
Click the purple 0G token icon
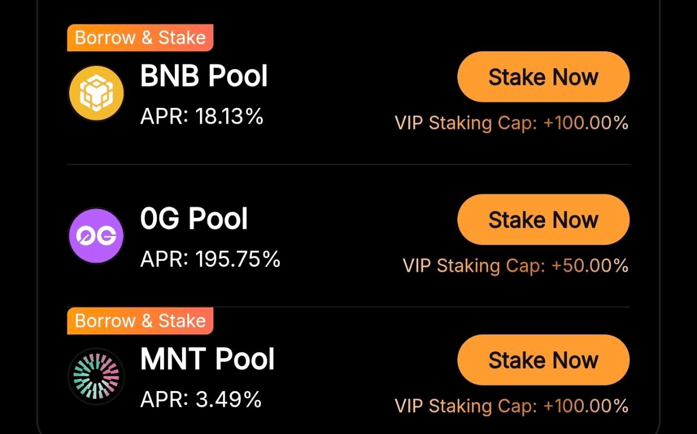pos(96,236)
